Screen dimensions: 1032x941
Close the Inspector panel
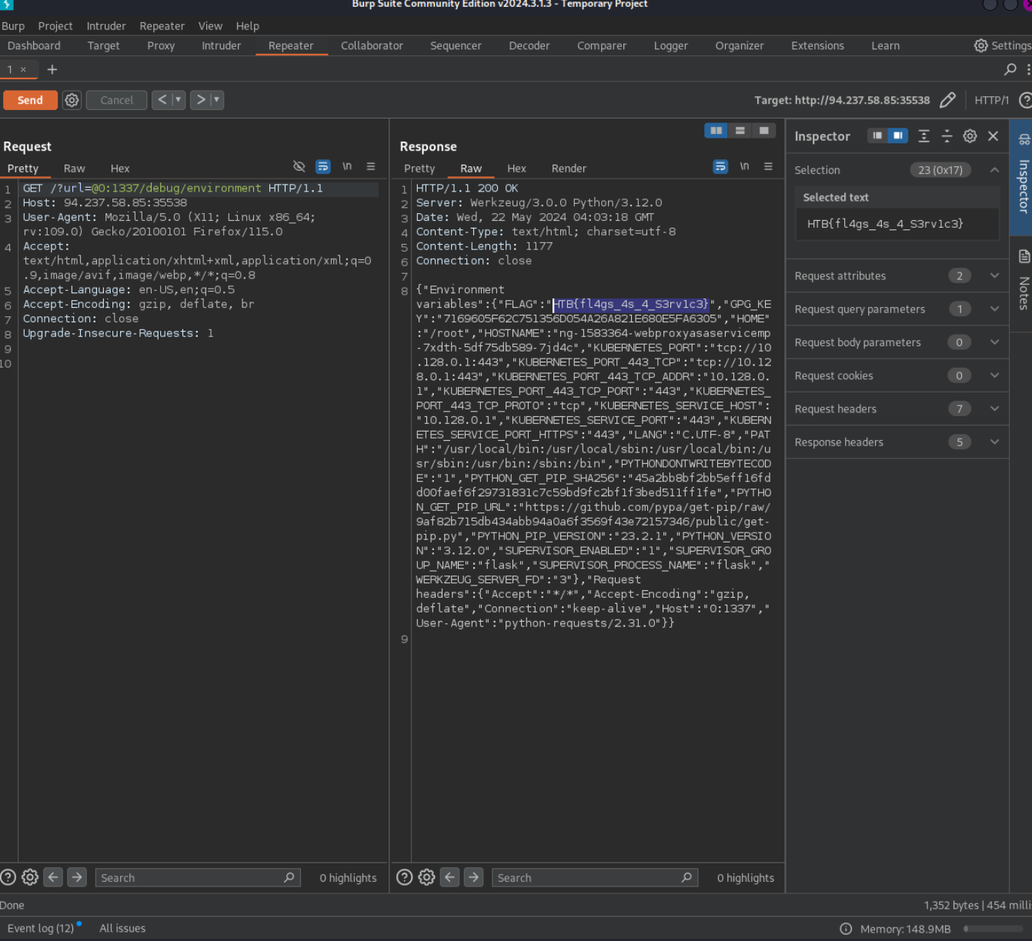pos(994,135)
